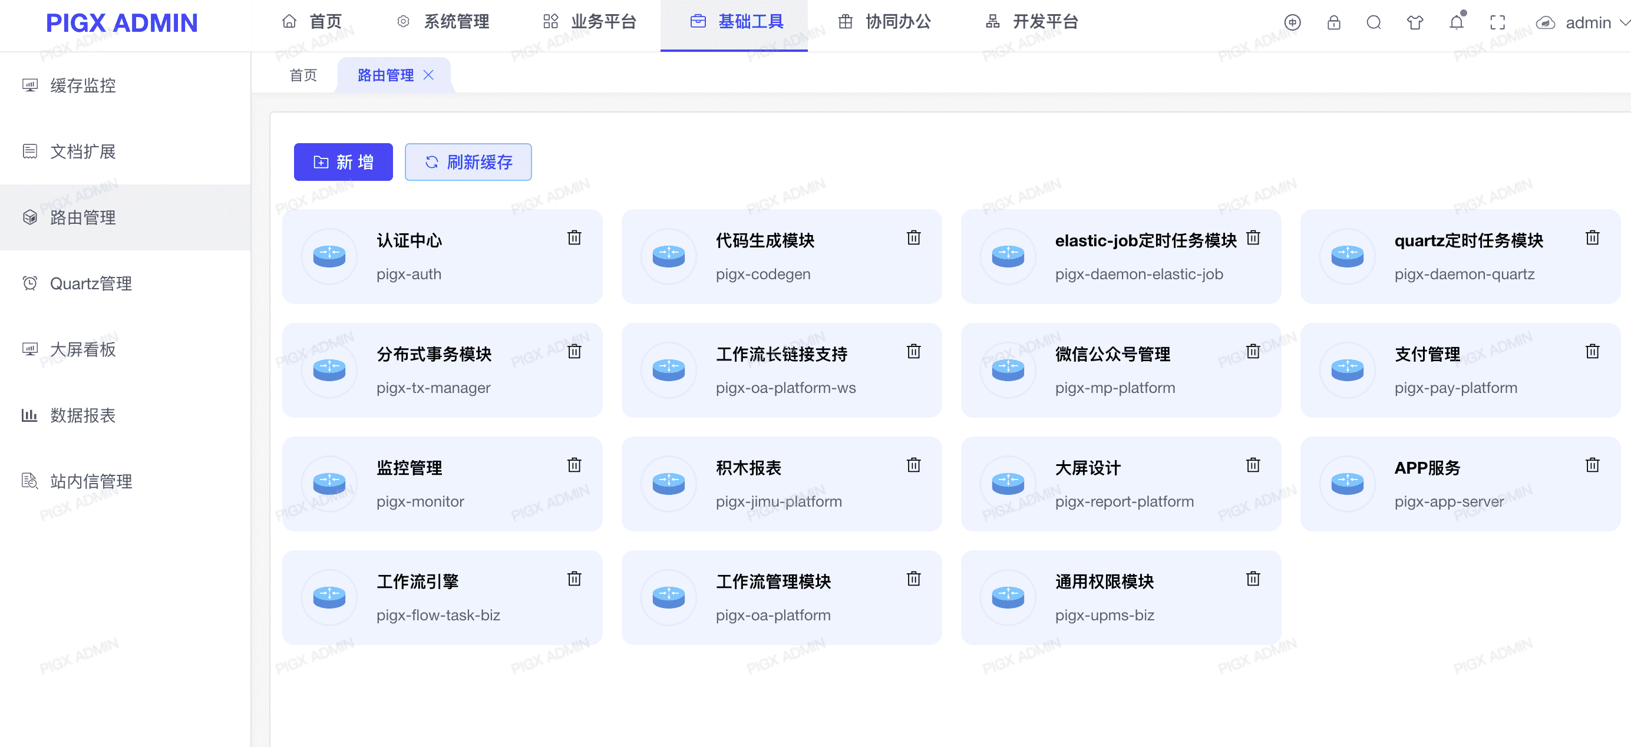Remove the 支付管理 route card

click(1592, 351)
